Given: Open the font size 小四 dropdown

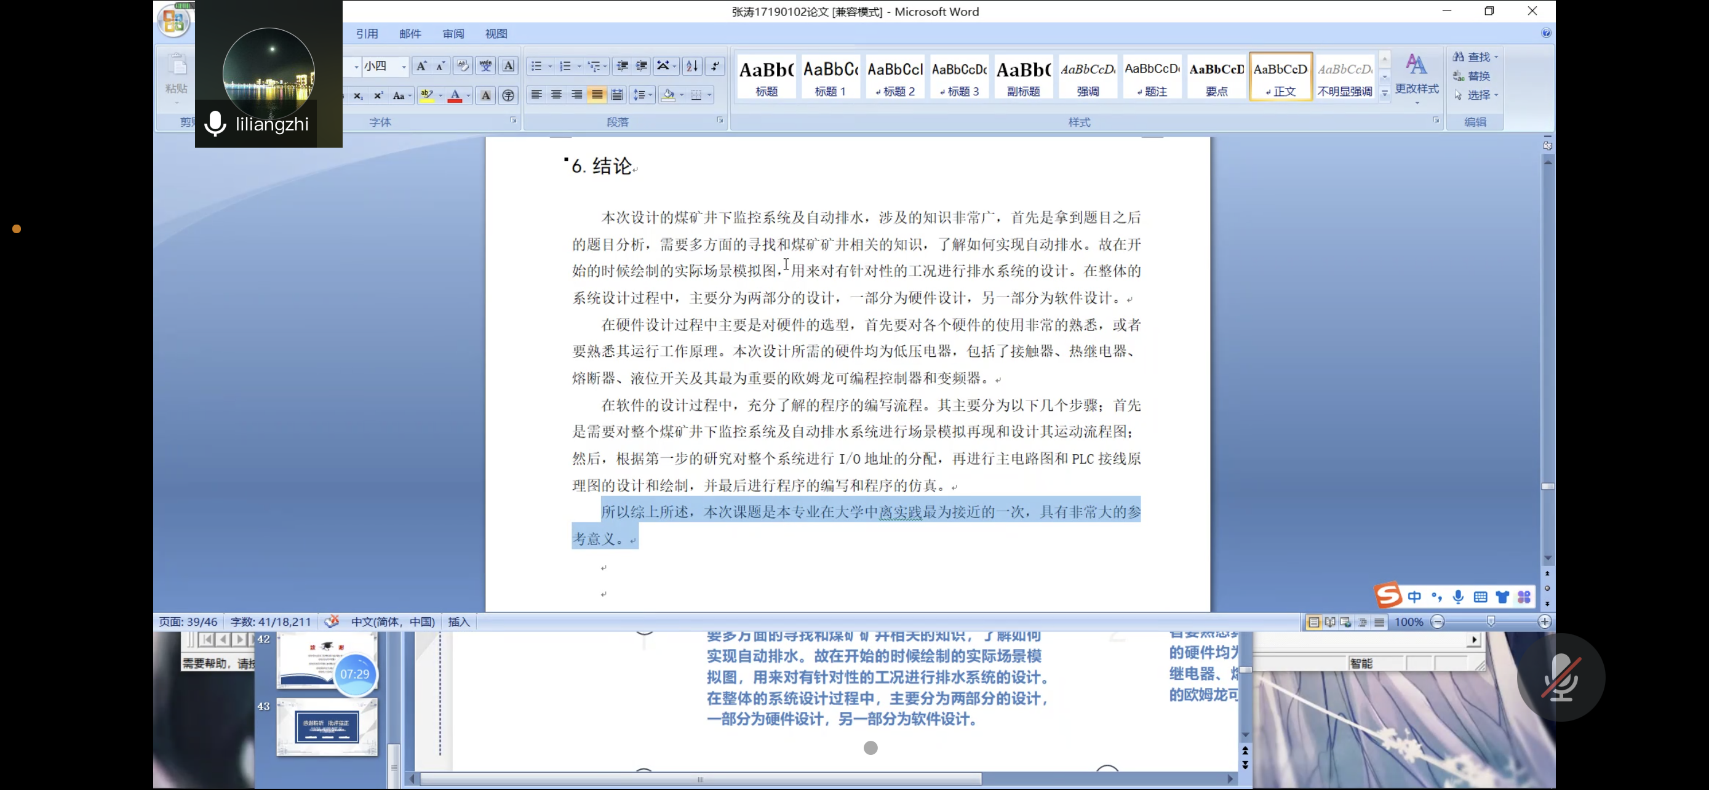Looking at the screenshot, I should tap(404, 66).
